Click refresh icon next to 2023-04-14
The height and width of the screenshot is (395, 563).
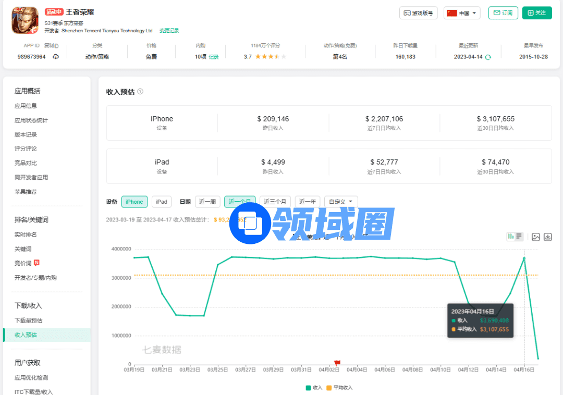488,57
